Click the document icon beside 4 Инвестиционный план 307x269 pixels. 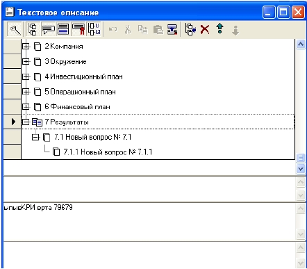click(x=38, y=76)
